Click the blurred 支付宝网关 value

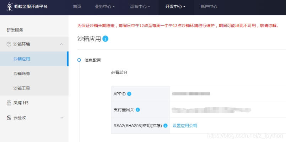(212, 110)
